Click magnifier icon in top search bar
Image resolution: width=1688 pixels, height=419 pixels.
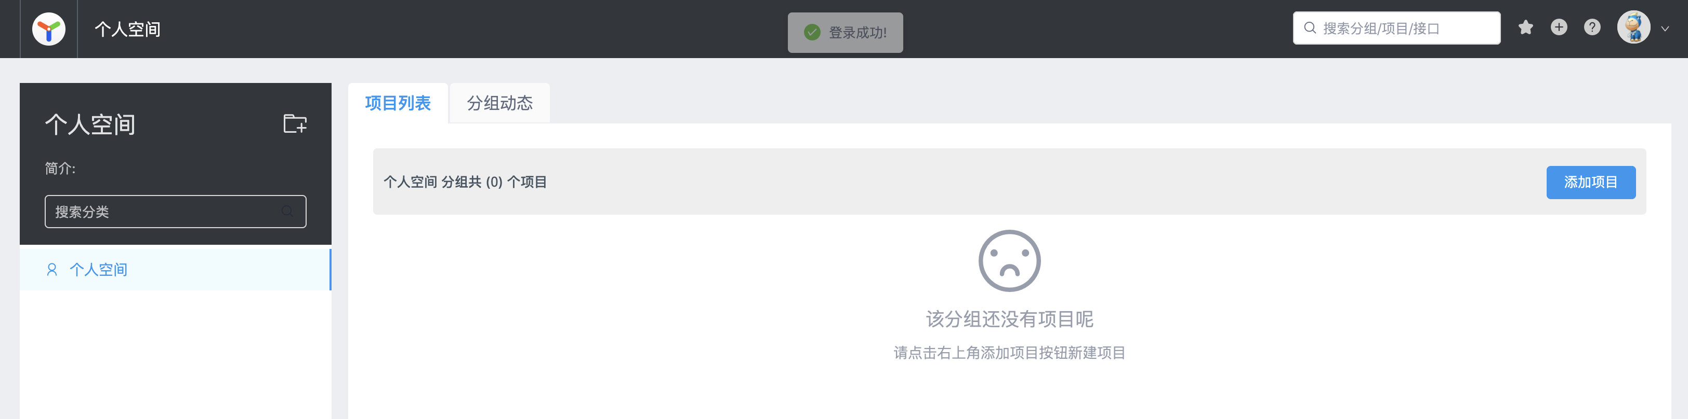(x=1310, y=28)
